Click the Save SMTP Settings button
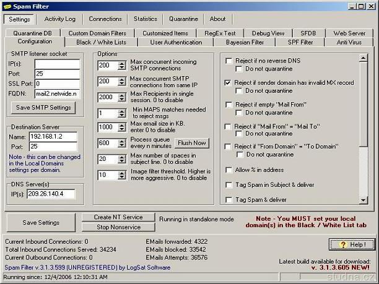Screen dimensions: 379x284 43,108
